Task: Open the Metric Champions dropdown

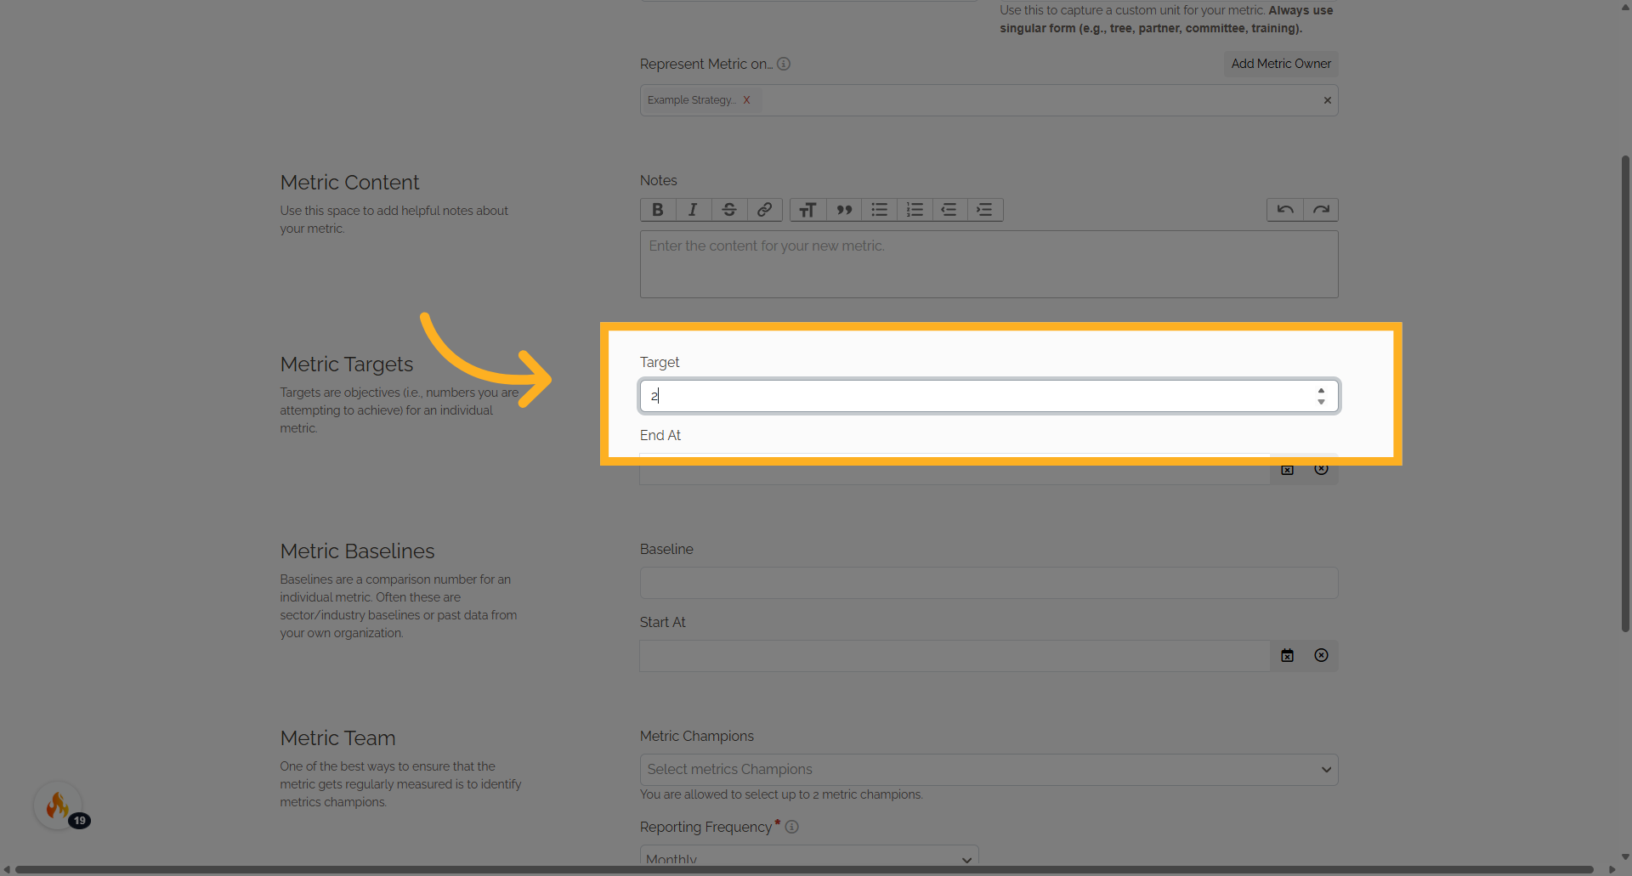Action: (989, 770)
